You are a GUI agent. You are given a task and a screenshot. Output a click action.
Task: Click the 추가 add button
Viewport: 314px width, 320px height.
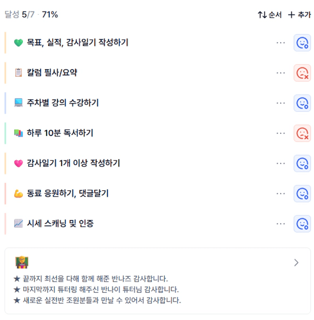click(299, 15)
